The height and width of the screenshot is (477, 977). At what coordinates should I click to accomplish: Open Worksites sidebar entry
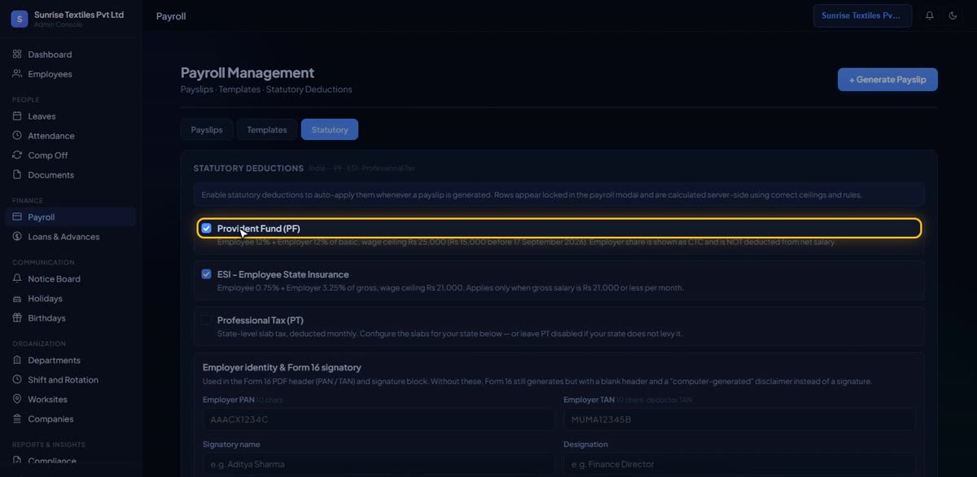pyautogui.click(x=70, y=400)
